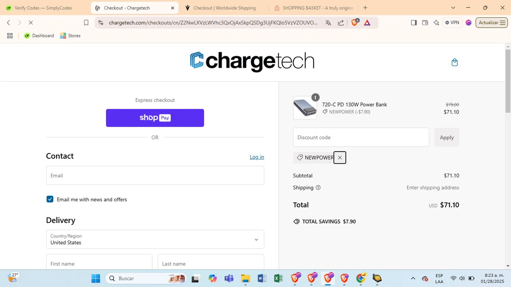
Task: Close the Checkout - Chargetech tab
Action: pos(172,8)
